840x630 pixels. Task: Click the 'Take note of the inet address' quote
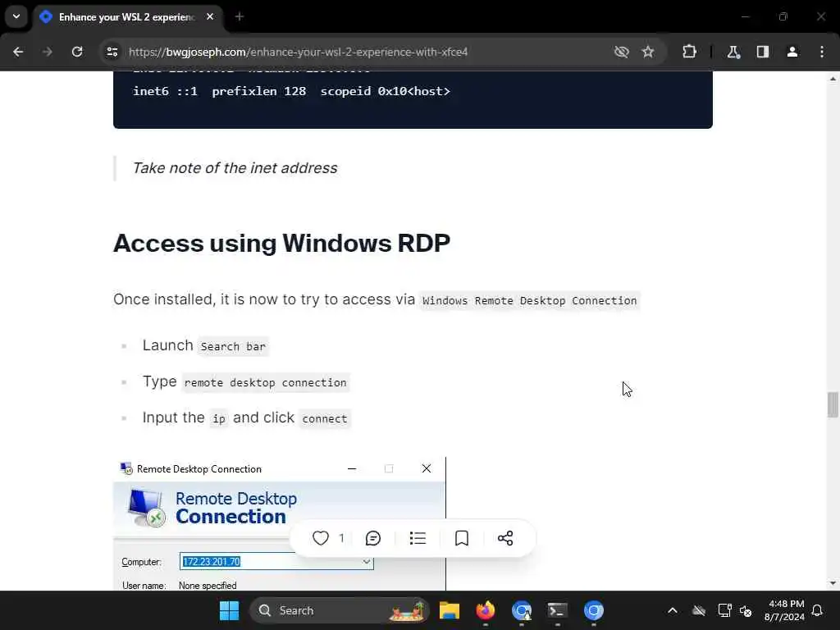click(235, 167)
